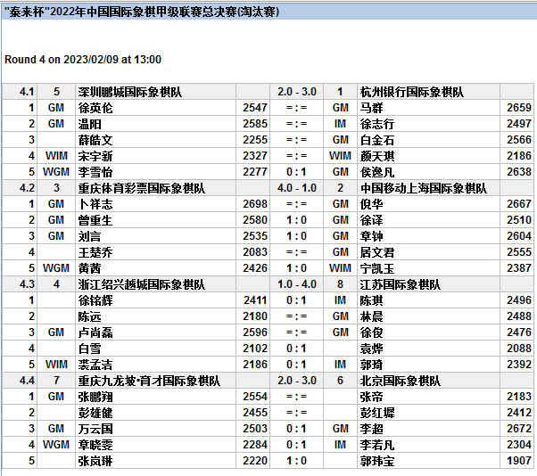Select team name 浙江绍兴越城国际象棋队
The height and width of the screenshot is (476, 537).
coord(142,284)
